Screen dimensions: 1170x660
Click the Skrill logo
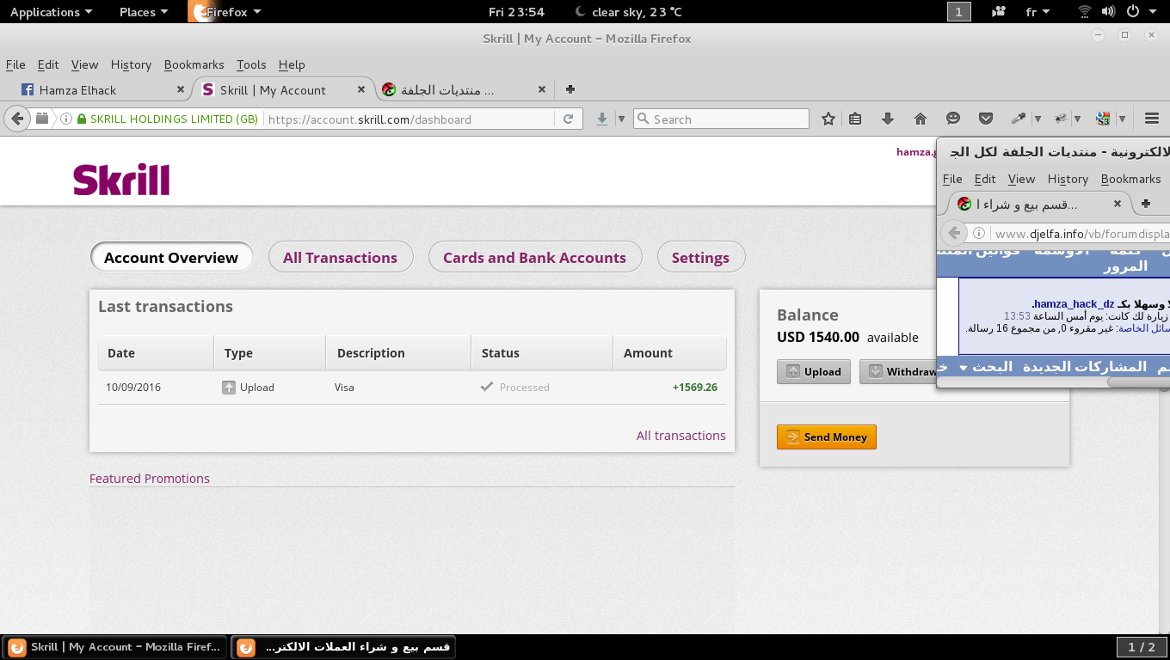click(x=121, y=180)
